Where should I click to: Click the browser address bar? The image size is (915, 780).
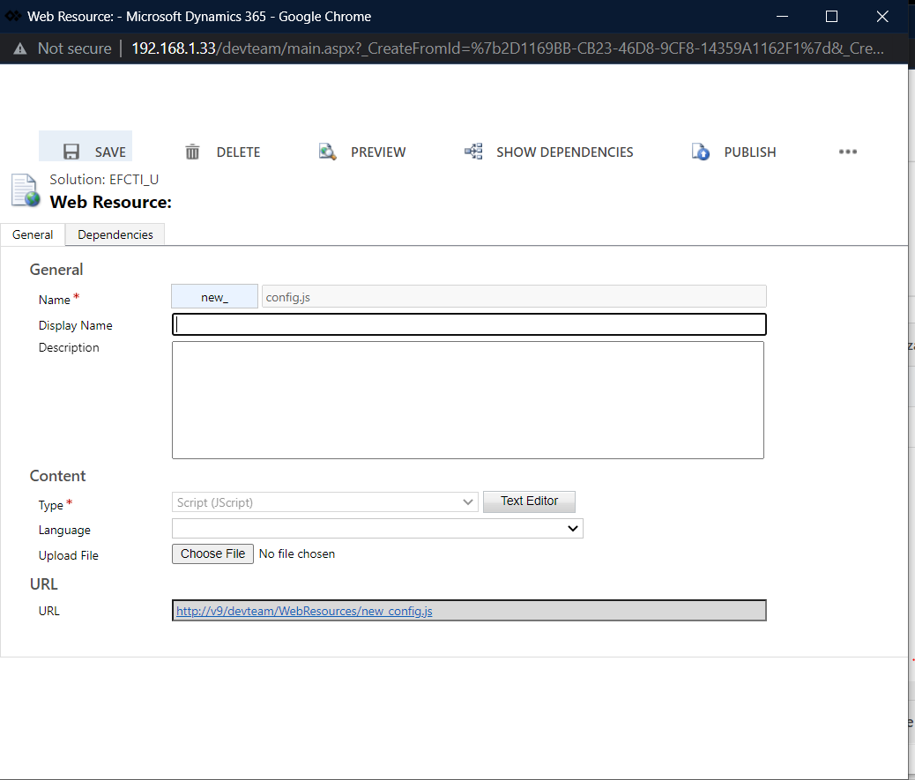pyautogui.click(x=441, y=48)
